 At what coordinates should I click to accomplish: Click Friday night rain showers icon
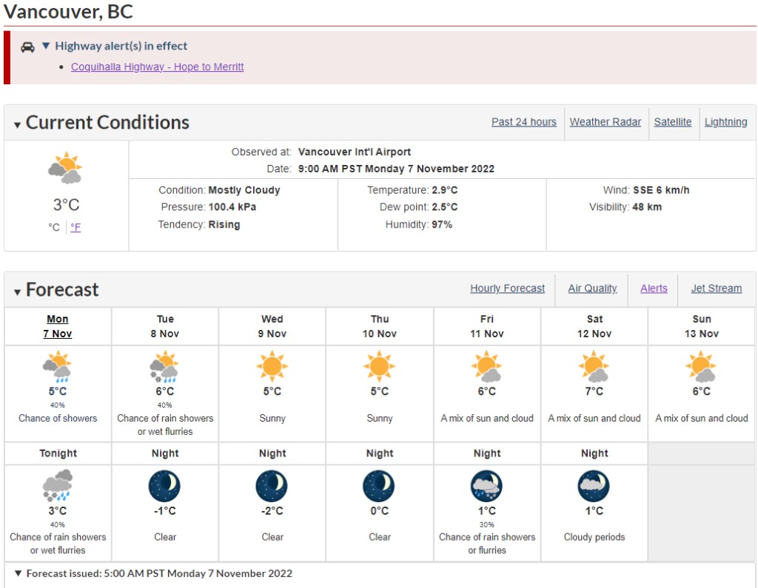[x=486, y=486]
